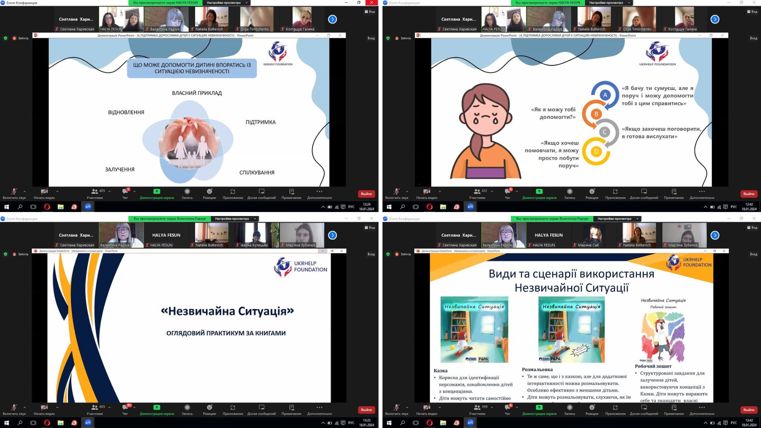This screenshot has height=428, width=761.
Task: Open Chat icon showing 6 unread messages
Action: pyautogui.click(x=508, y=409)
